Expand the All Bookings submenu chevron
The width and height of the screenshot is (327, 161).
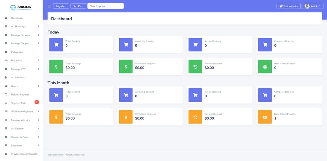point(38,26)
